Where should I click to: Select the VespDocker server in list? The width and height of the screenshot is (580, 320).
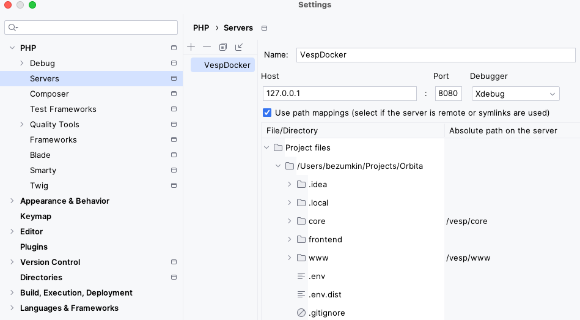point(227,65)
